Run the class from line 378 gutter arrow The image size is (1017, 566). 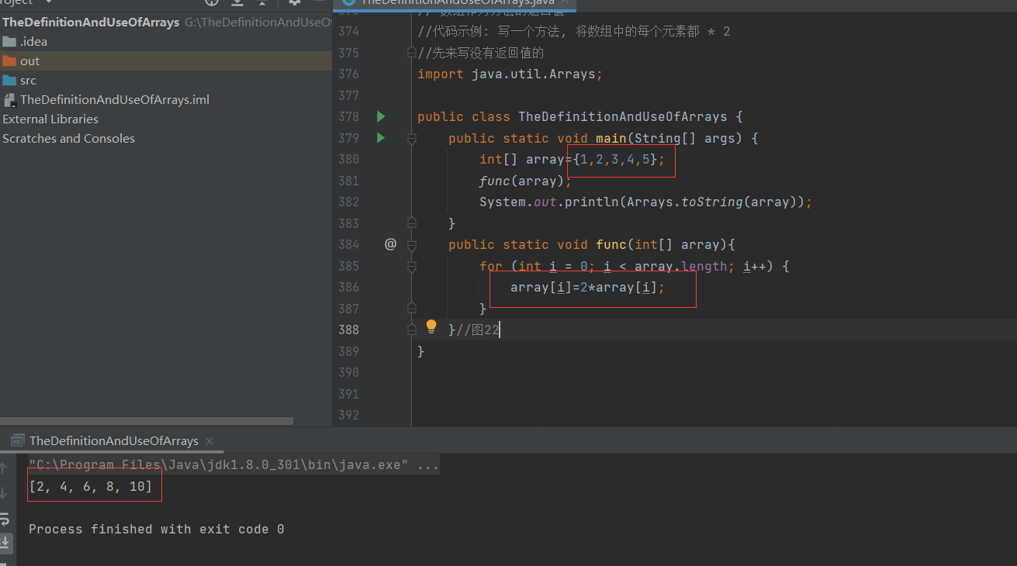pyautogui.click(x=380, y=116)
